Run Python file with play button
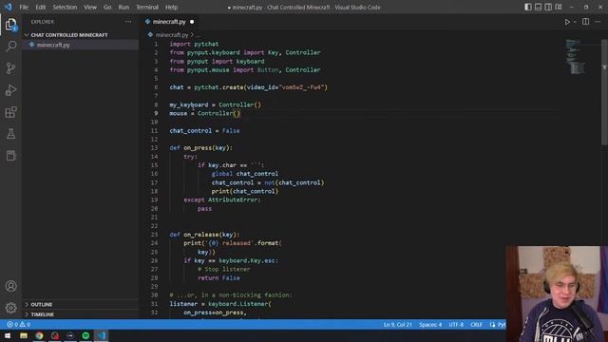 click(x=567, y=22)
